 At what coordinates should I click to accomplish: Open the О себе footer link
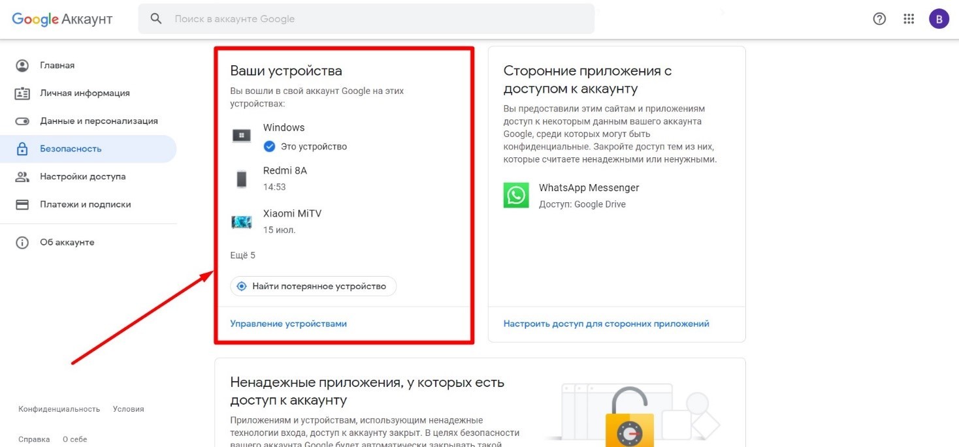click(74, 439)
